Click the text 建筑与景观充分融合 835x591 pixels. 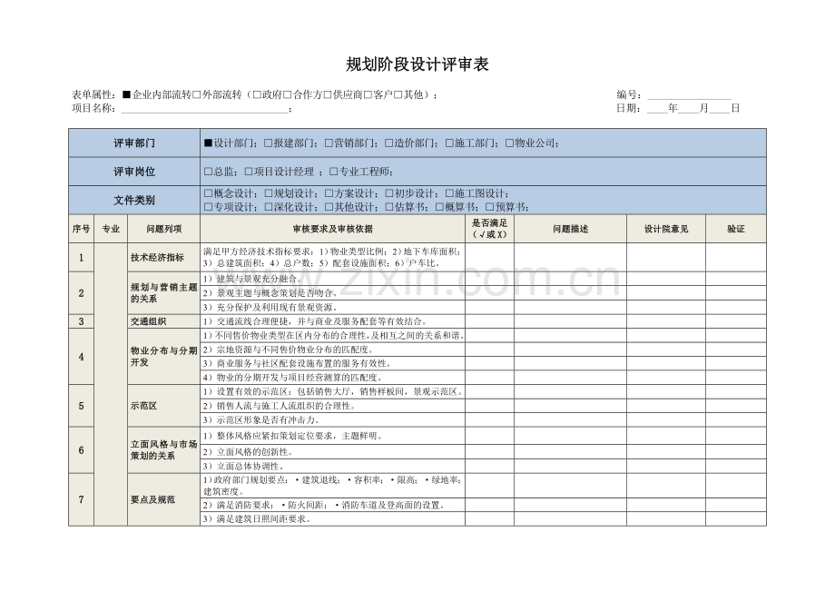tap(257, 279)
